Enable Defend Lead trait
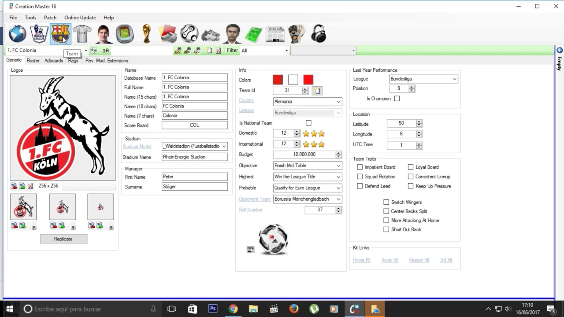Viewport: 564px width, 317px height. [x=360, y=186]
